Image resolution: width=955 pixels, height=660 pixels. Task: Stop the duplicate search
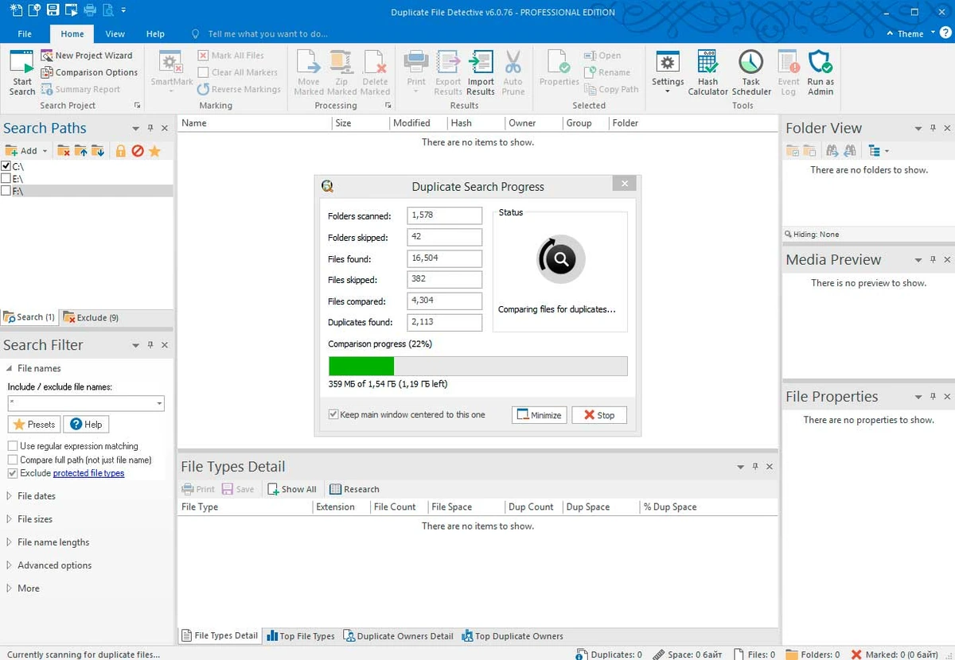point(599,415)
